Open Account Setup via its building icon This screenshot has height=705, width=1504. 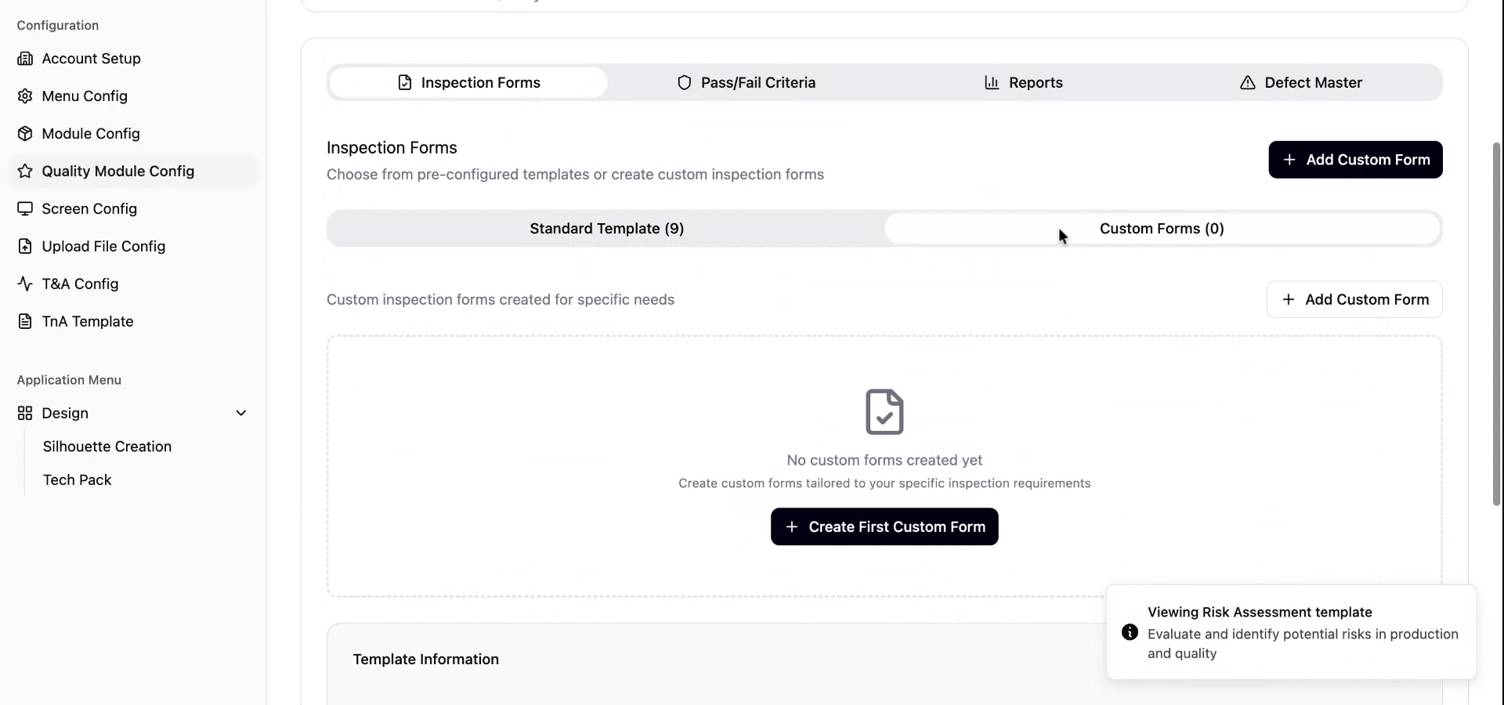[26, 58]
